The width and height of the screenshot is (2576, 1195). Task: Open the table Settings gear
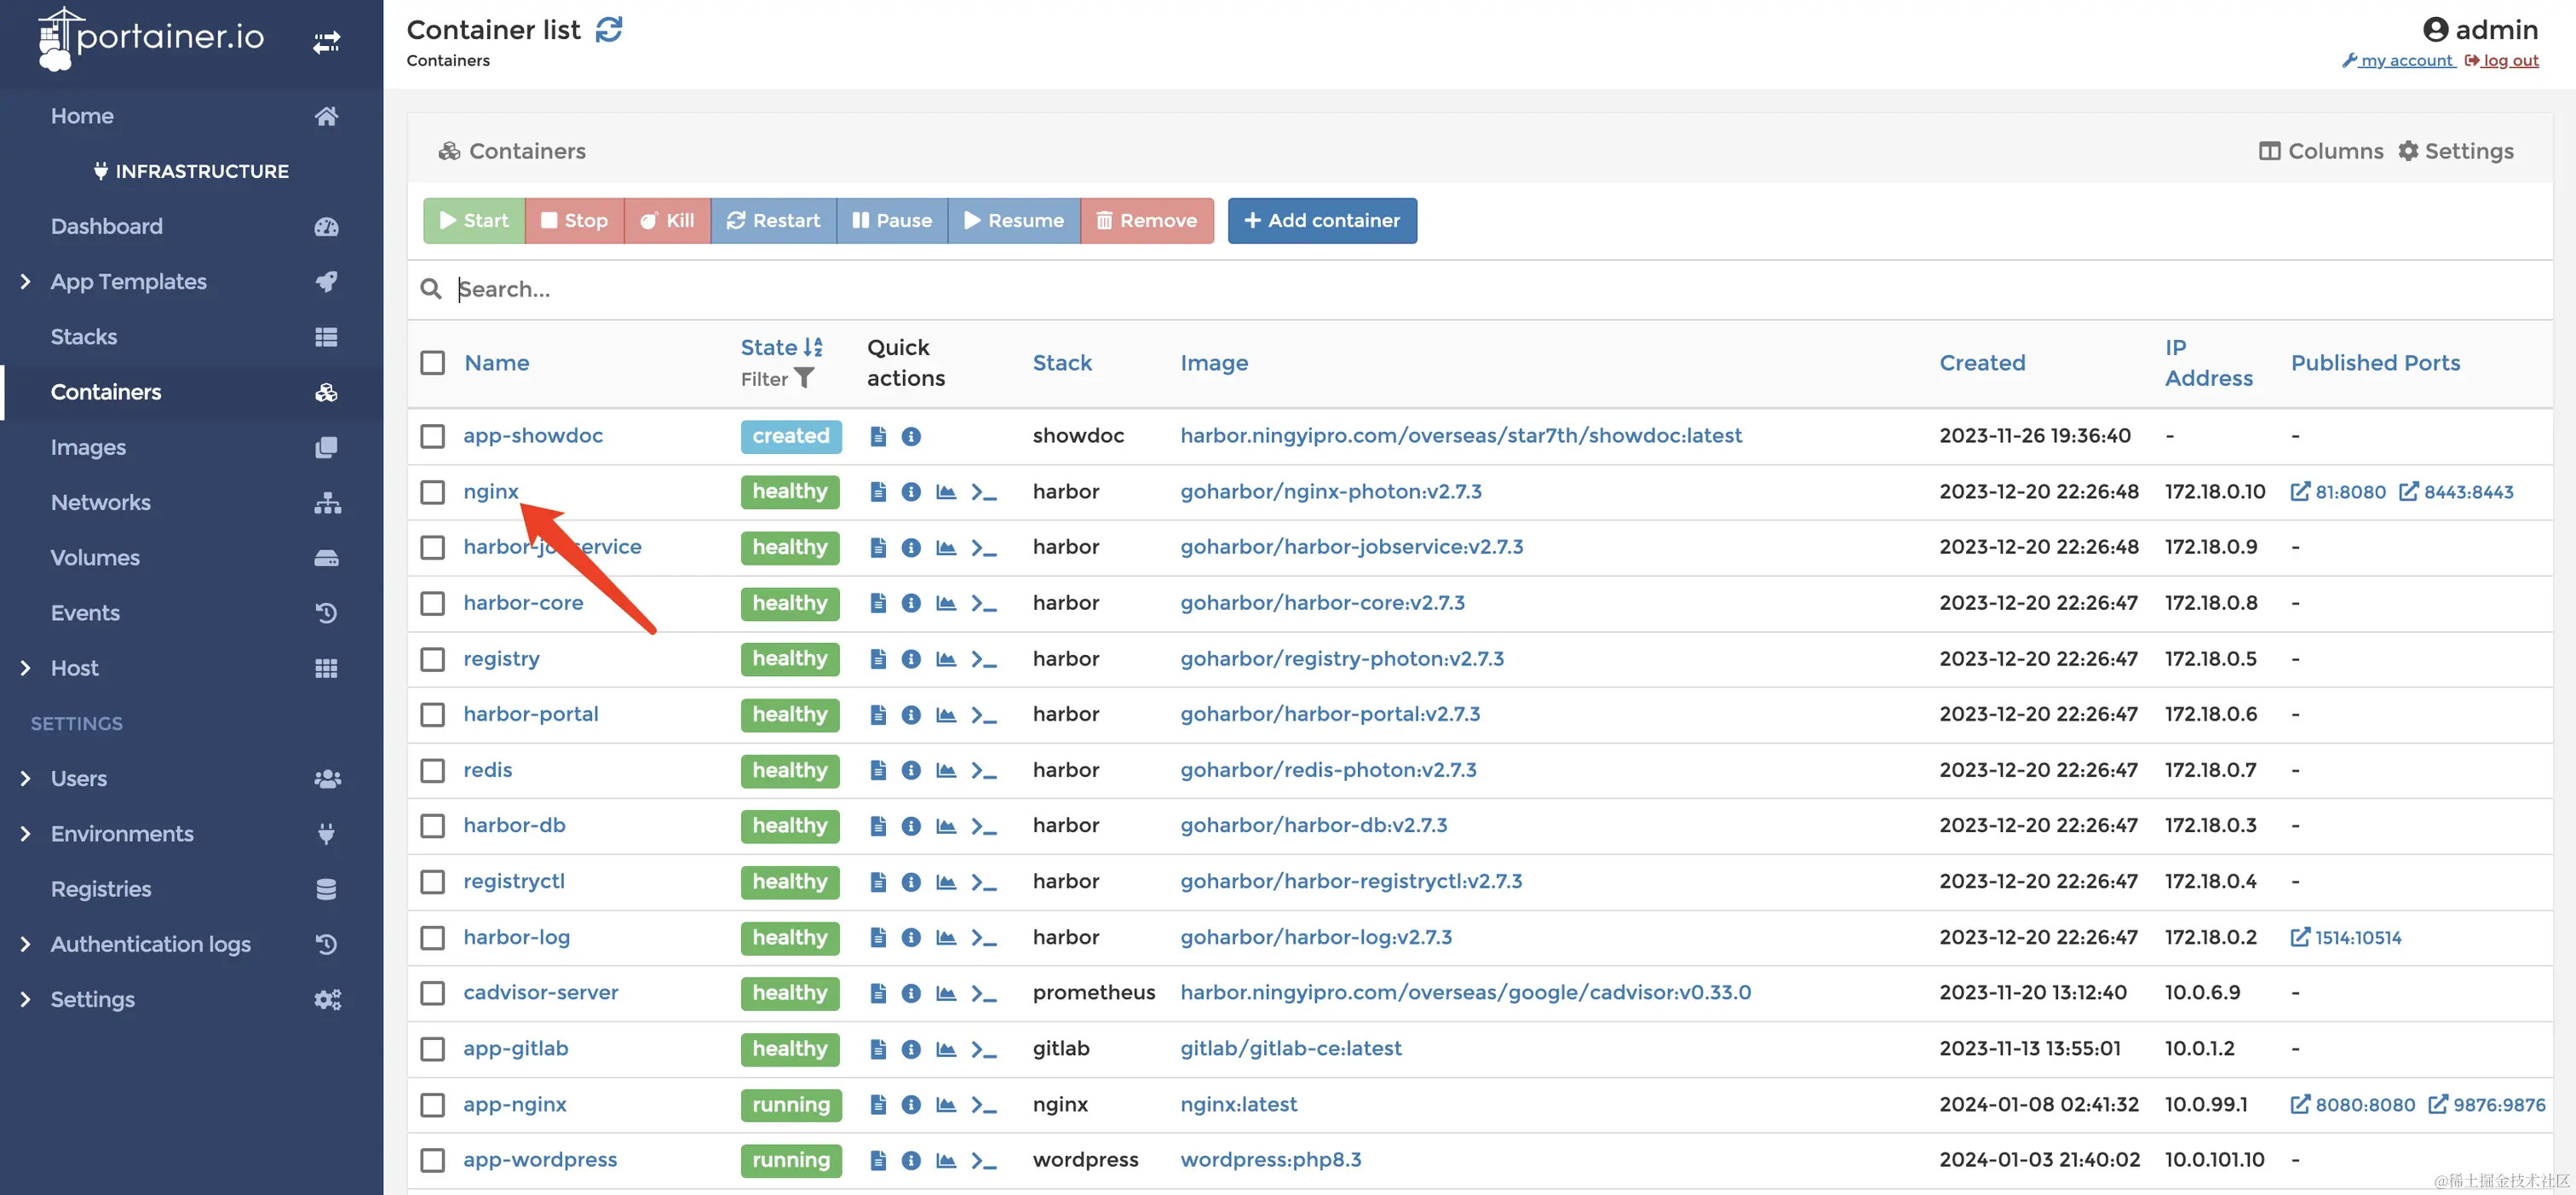[2455, 151]
